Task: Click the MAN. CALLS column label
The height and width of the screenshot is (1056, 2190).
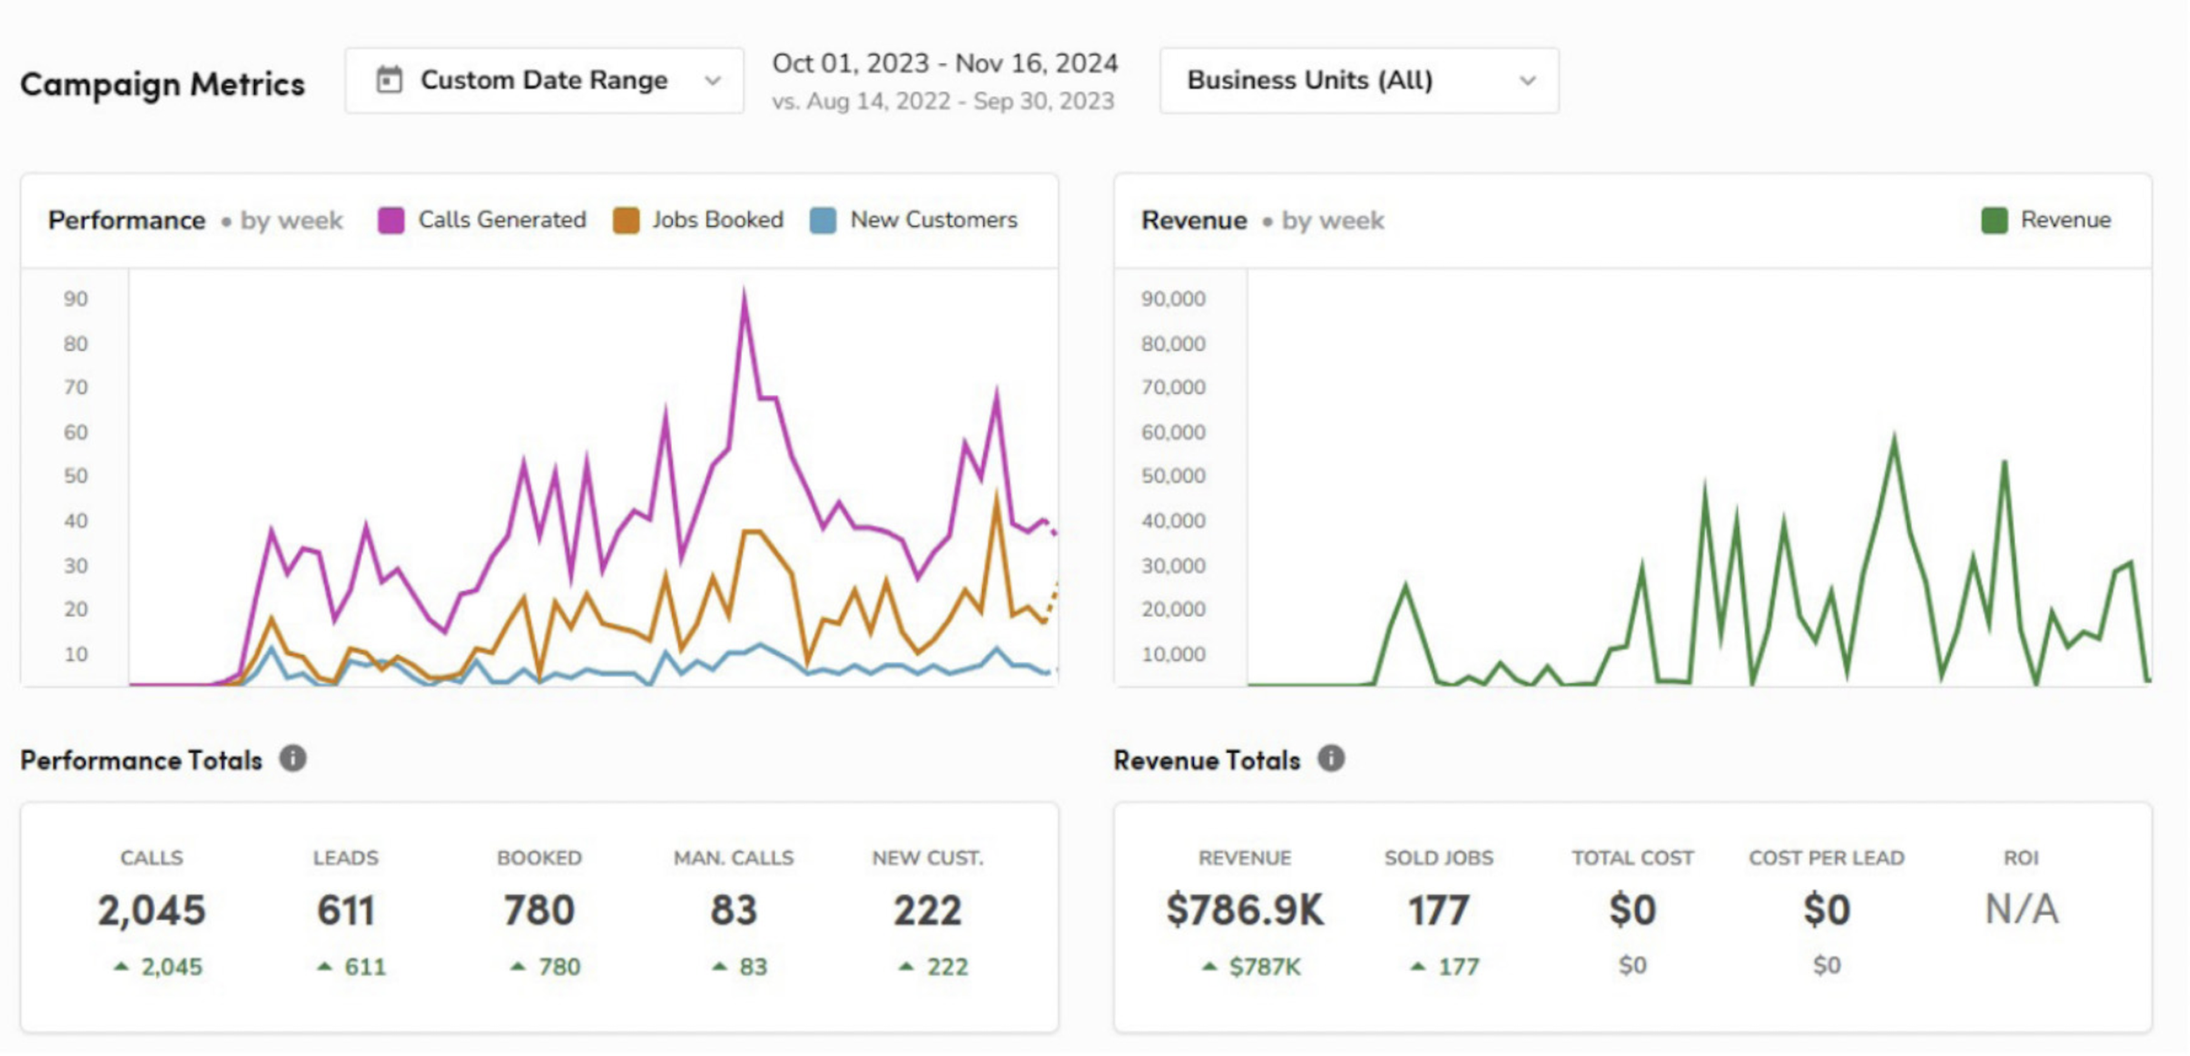Action: [734, 857]
